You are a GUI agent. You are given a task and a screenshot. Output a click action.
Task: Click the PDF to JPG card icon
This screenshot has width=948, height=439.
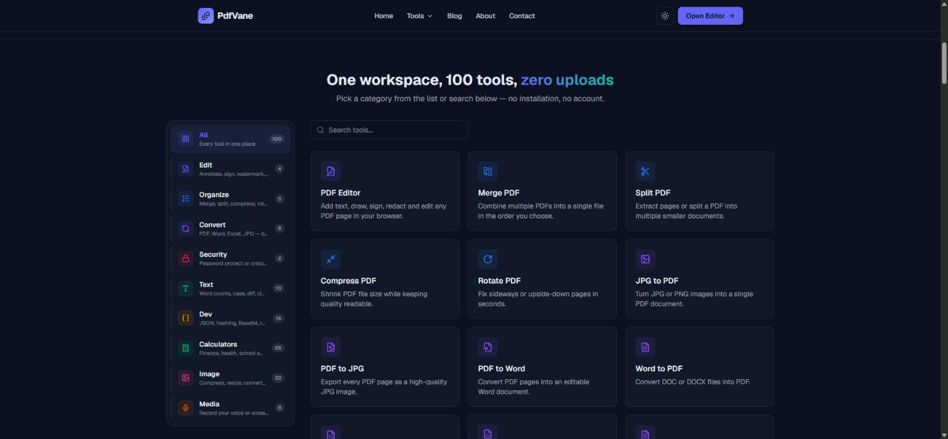[x=331, y=347]
